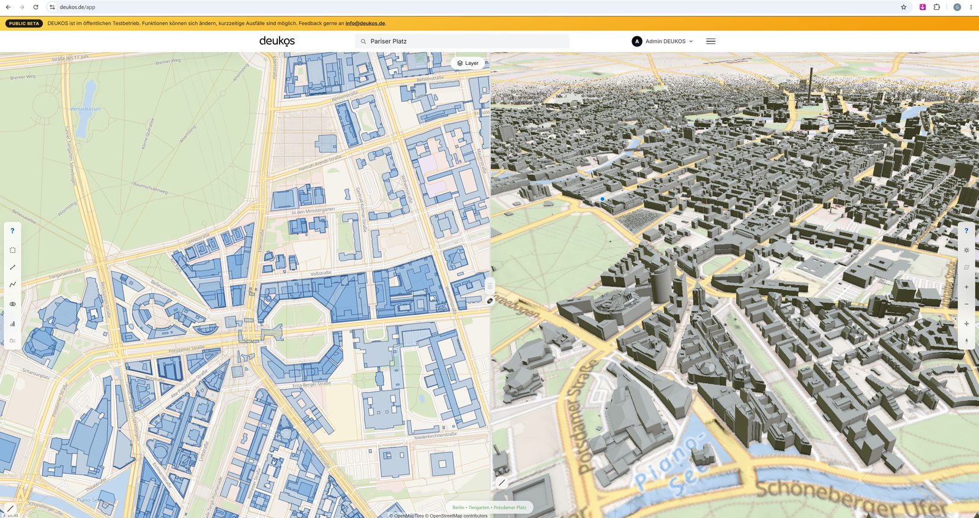Open the browser three-dot menu

tap(971, 7)
